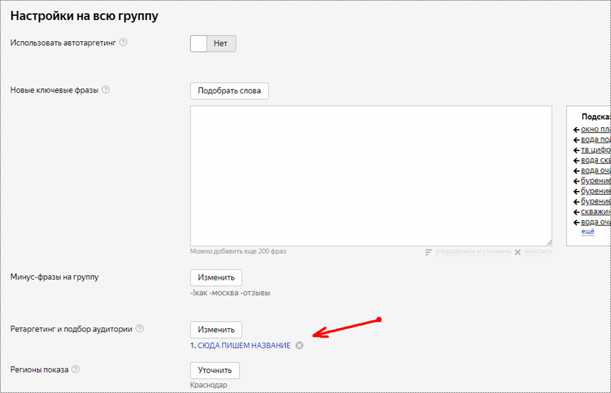
Task: Open the 'СЮДА ПИШЕМ НАЗВАНИЕ' link
Action: tap(244, 345)
